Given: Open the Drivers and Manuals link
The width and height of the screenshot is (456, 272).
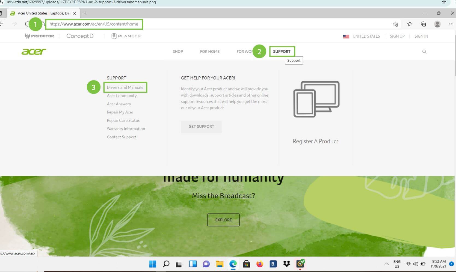Looking at the screenshot, I should pyautogui.click(x=125, y=87).
